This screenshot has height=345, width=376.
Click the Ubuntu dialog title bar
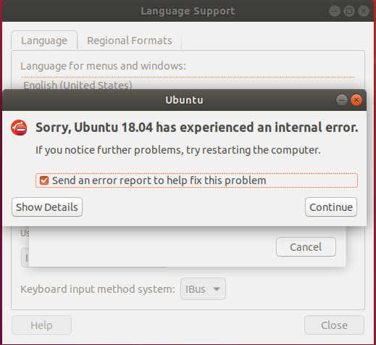coord(184,100)
